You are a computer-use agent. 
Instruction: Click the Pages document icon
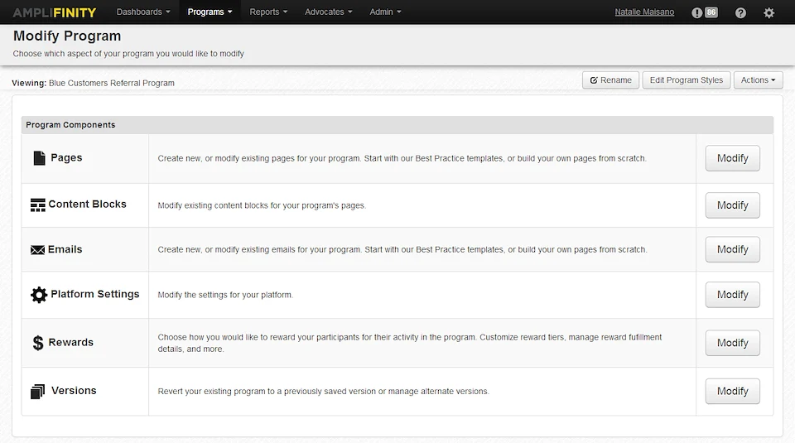point(39,158)
